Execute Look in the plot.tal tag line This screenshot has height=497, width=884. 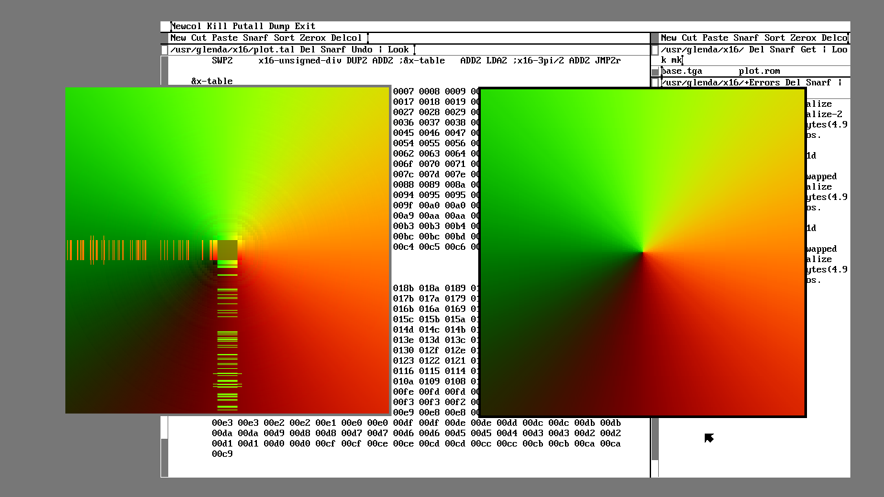(x=398, y=49)
